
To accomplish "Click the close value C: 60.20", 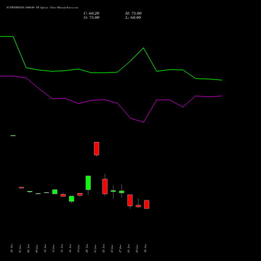I will [91, 14].
